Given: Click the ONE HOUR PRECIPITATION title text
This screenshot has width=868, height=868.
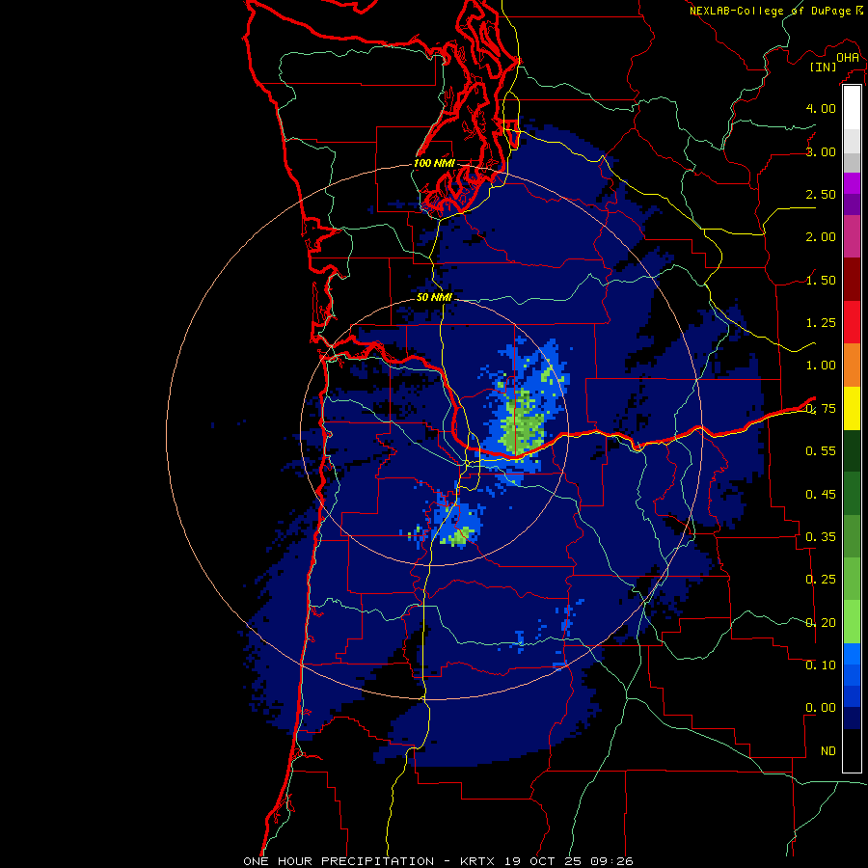Looking at the screenshot, I should 339,861.
